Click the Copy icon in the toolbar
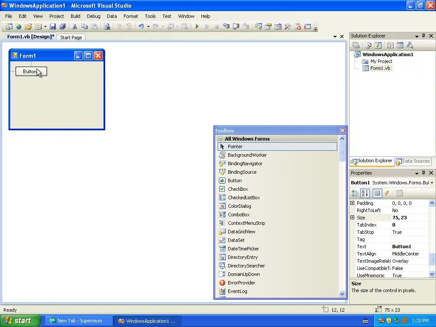Viewport: 436px width, 327px height. 85,26
